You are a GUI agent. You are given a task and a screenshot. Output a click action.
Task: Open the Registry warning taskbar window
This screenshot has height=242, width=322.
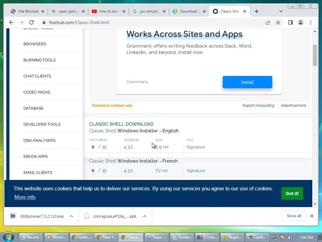click(x=232, y=237)
